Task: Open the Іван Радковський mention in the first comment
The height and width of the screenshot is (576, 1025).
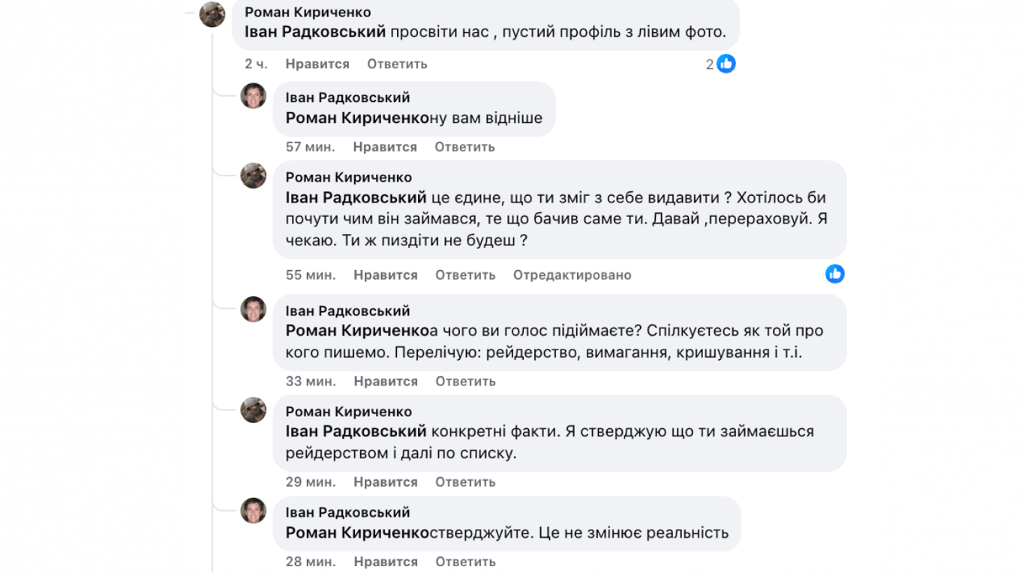Action: pos(312,32)
